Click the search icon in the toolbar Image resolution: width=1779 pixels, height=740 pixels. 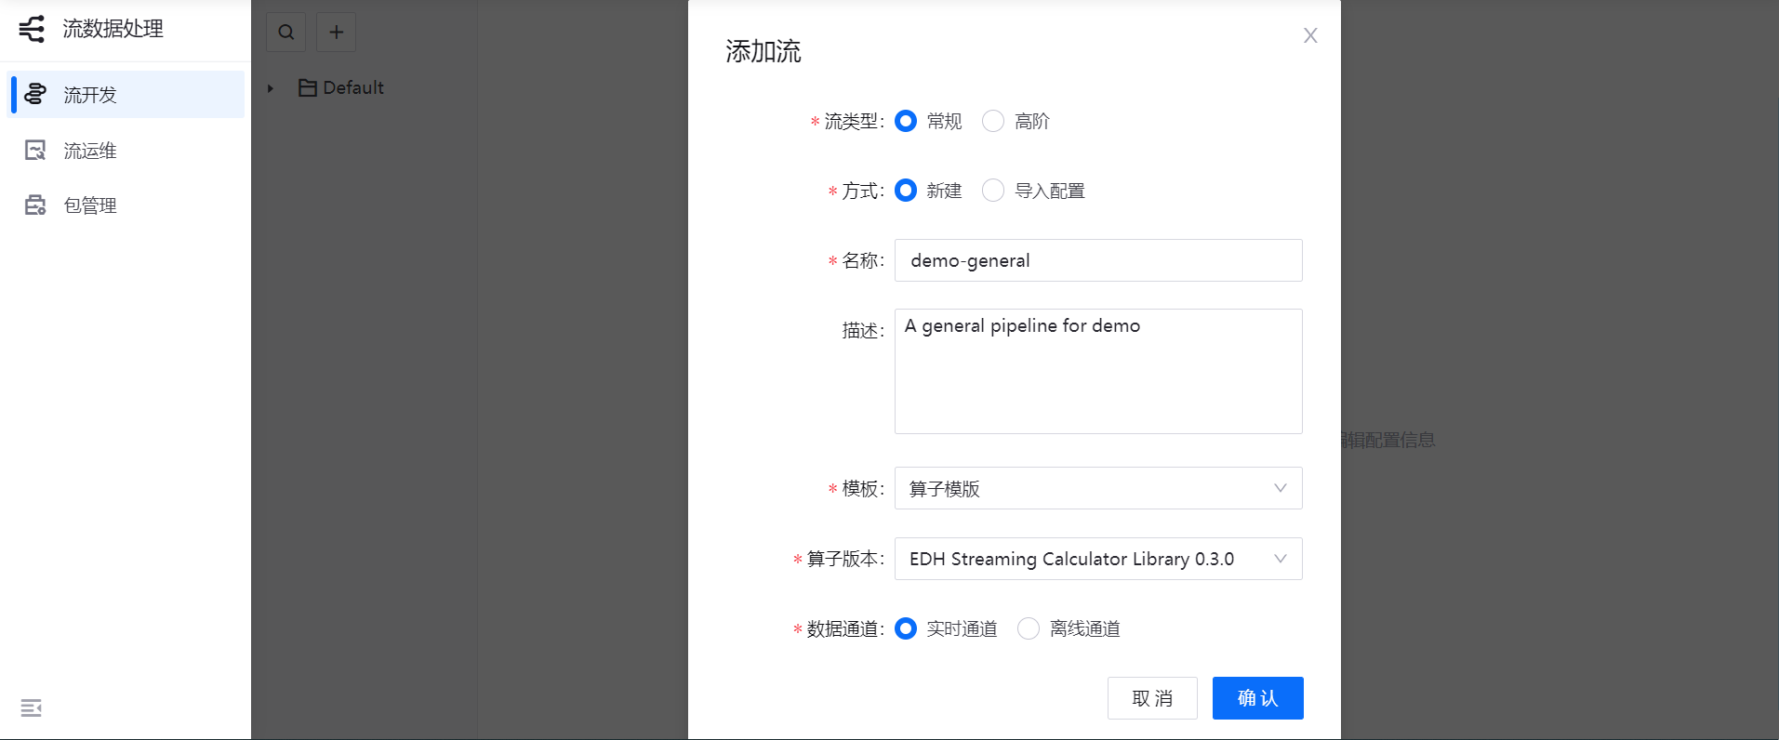coord(286,33)
